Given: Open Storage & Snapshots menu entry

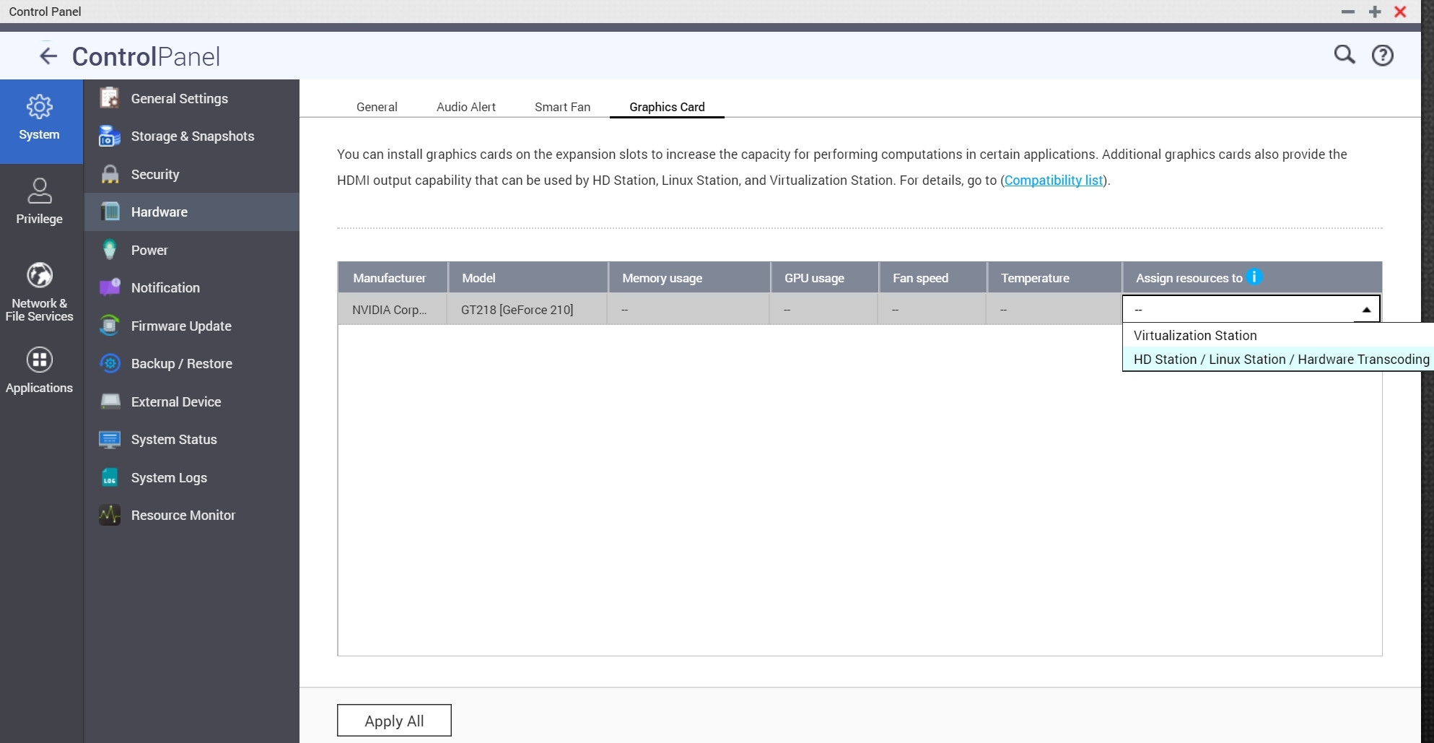Looking at the screenshot, I should [x=192, y=136].
